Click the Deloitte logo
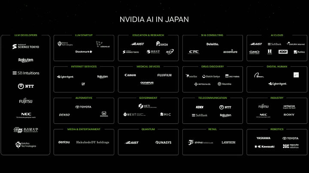Viewport: 309px width, 173px height. pyautogui.click(x=212, y=44)
